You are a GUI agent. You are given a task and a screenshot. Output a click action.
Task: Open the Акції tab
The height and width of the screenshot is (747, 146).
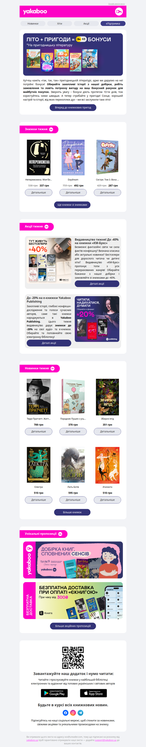coord(86,23)
